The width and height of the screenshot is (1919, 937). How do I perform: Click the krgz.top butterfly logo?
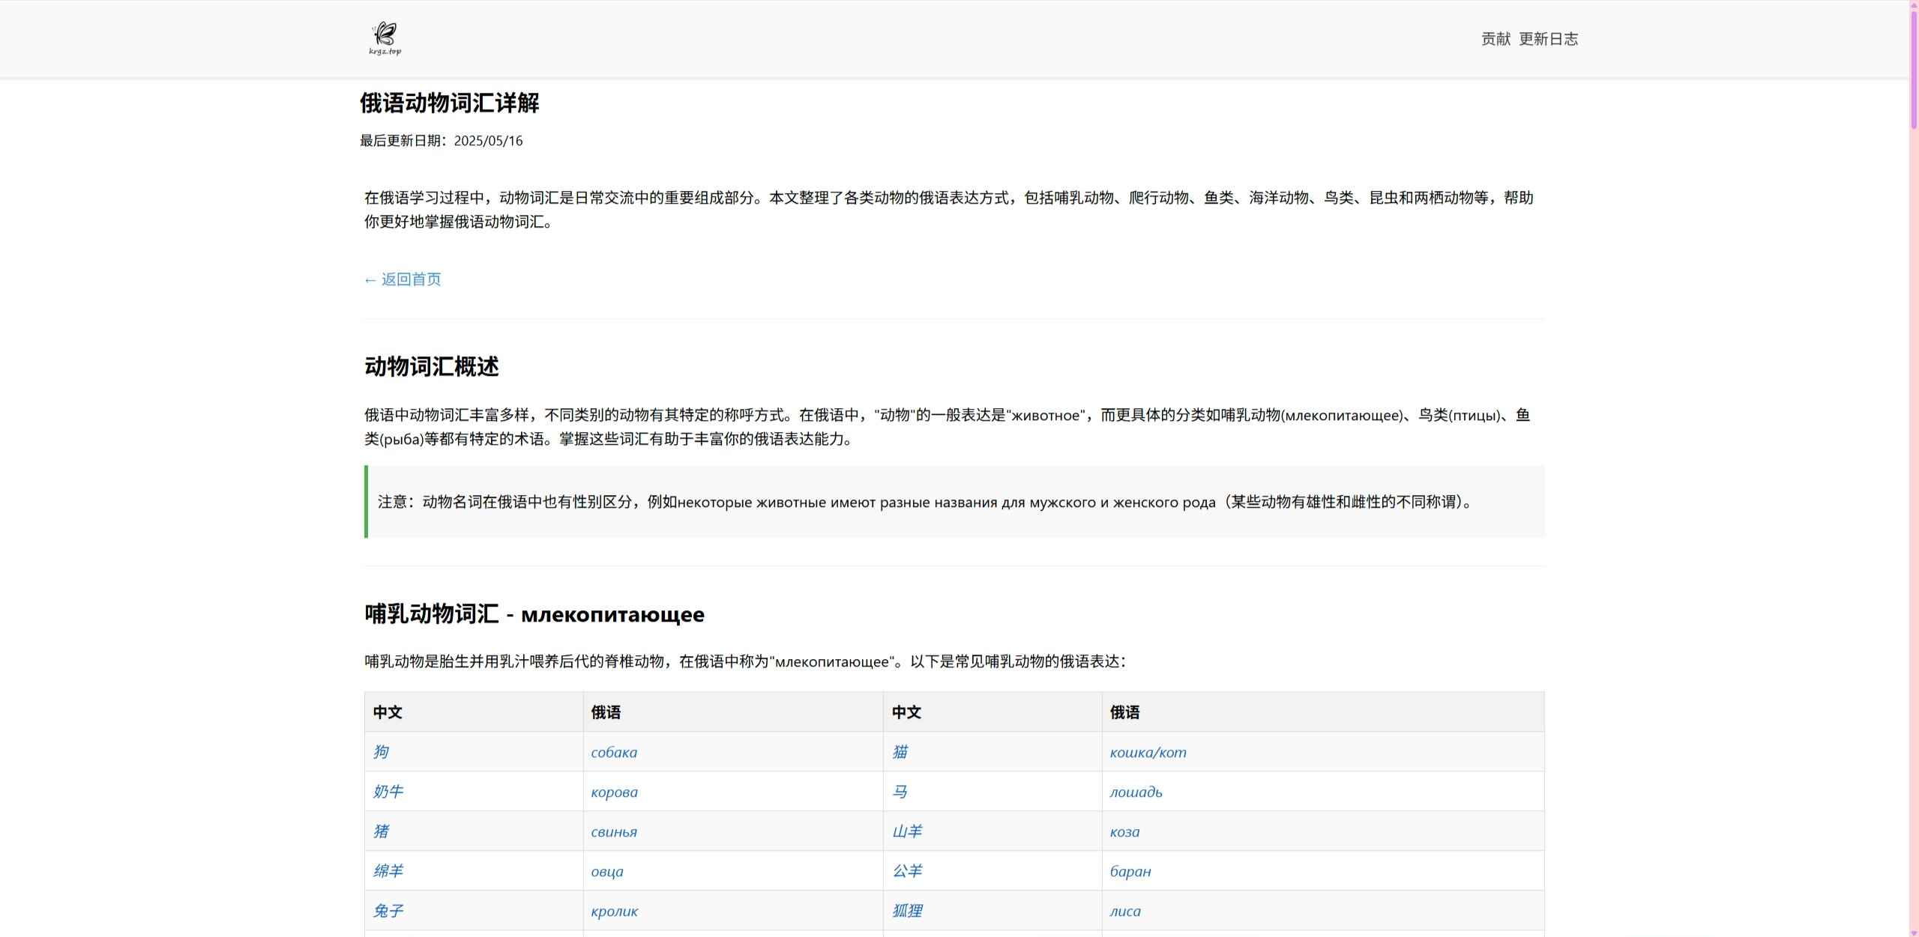pos(385,38)
